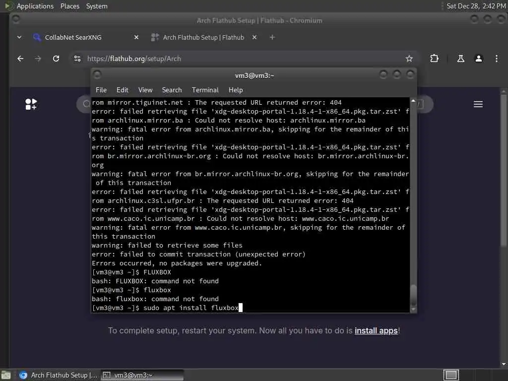Click the date and time clock
Image resolution: width=508 pixels, height=381 pixels.
[476, 6]
